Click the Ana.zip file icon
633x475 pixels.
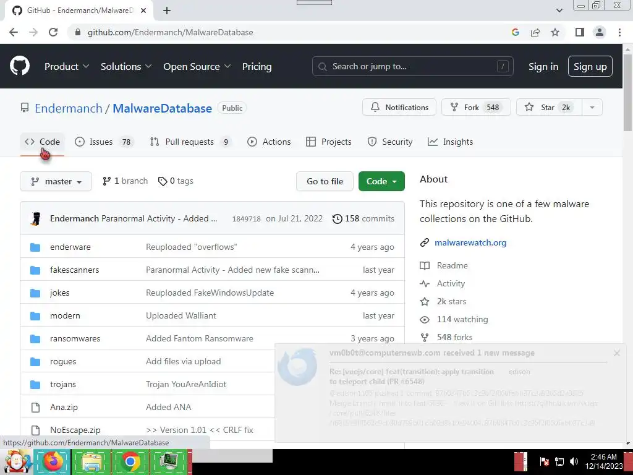coord(35,407)
